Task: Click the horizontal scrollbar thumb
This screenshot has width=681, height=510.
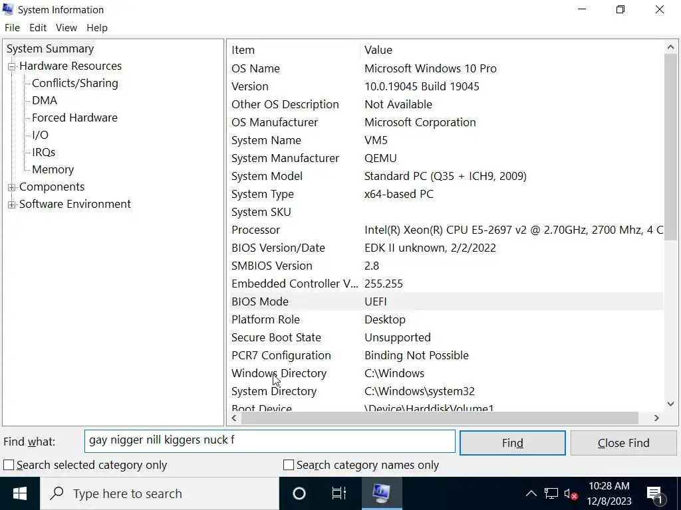Action: 440,418
